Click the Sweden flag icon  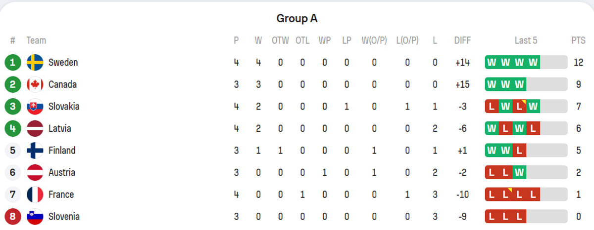click(35, 63)
